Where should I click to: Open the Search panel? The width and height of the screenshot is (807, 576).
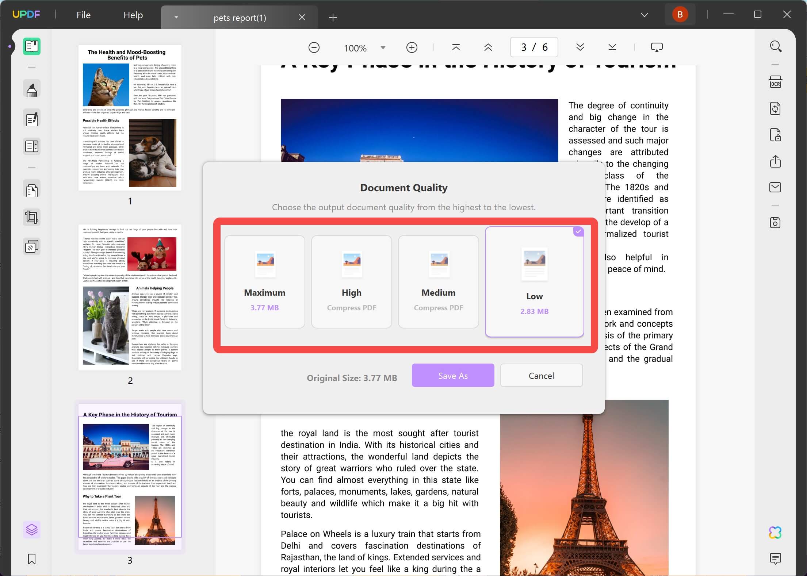pyautogui.click(x=776, y=46)
